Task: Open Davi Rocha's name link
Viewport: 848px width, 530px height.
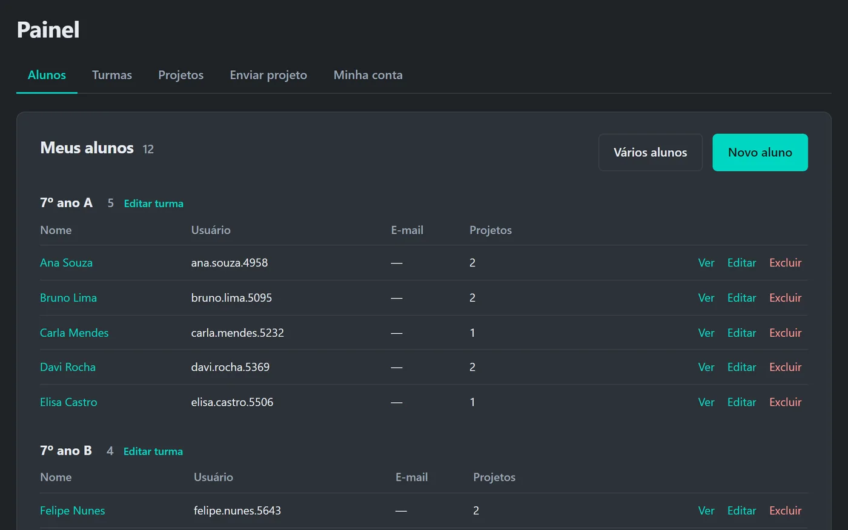Action: (68, 367)
